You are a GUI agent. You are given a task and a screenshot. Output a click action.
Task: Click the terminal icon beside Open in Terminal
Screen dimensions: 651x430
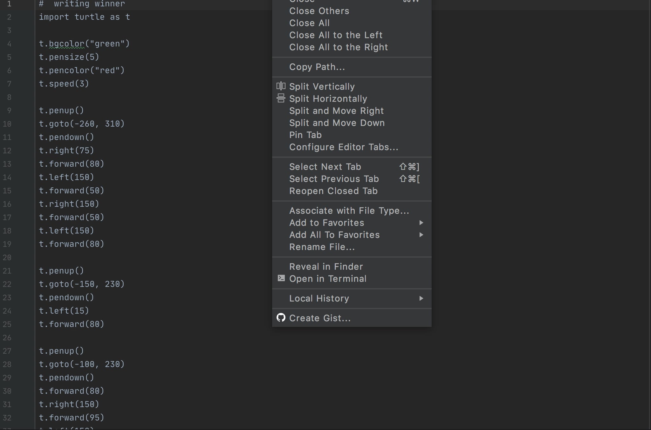pos(281,278)
